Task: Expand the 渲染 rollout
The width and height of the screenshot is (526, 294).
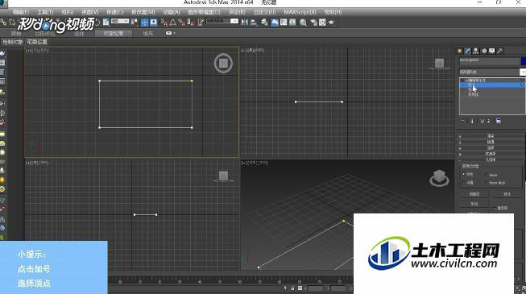Action: point(491,136)
